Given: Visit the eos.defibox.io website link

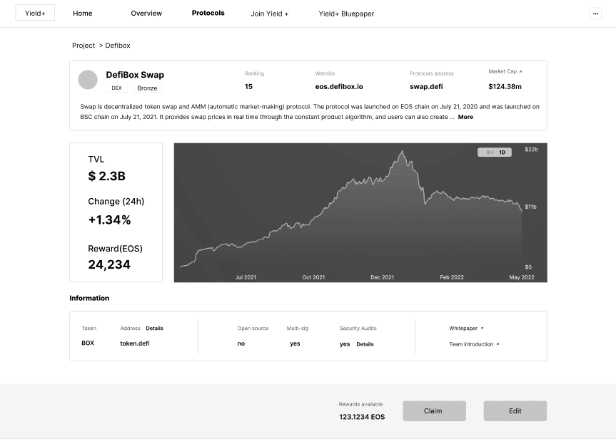Looking at the screenshot, I should coord(339,87).
